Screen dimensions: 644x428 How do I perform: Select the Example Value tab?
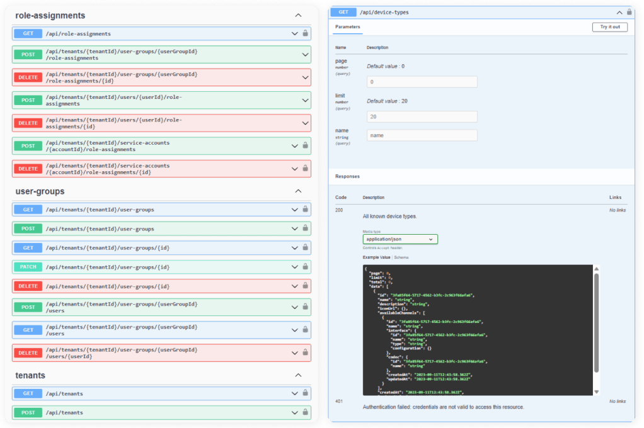pos(376,257)
